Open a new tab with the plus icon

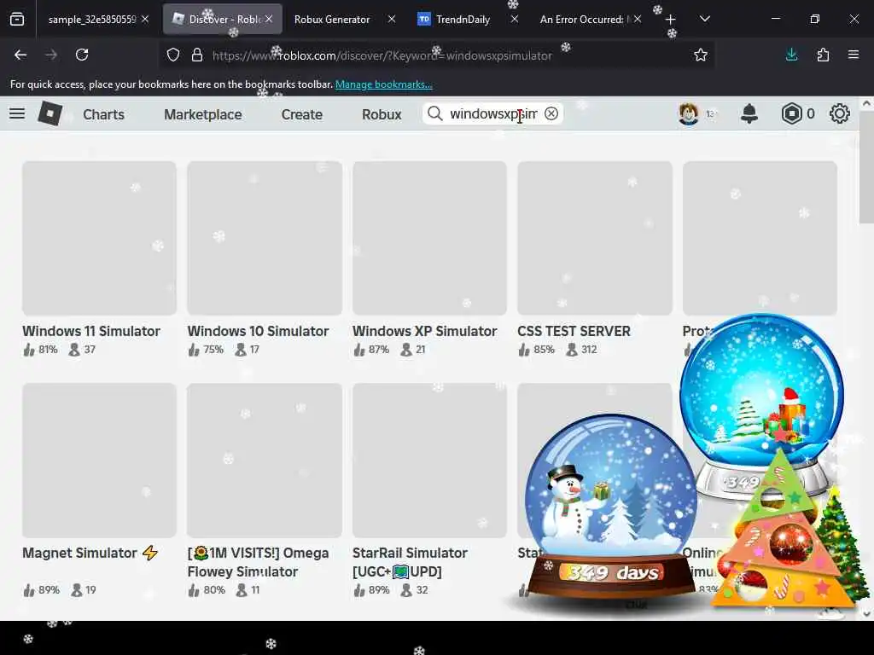671,20
